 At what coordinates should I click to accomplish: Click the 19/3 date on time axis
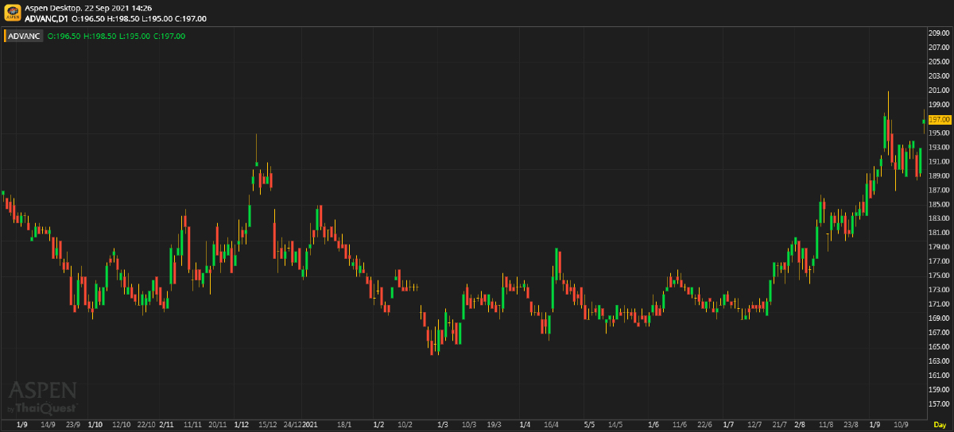point(494,426)
